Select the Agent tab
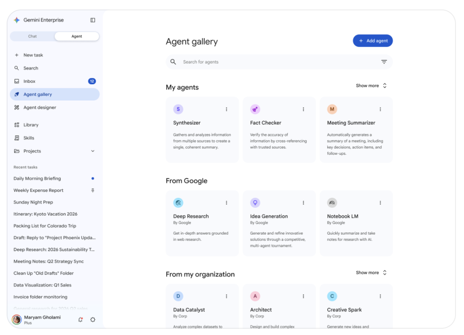 click(77, 36)
